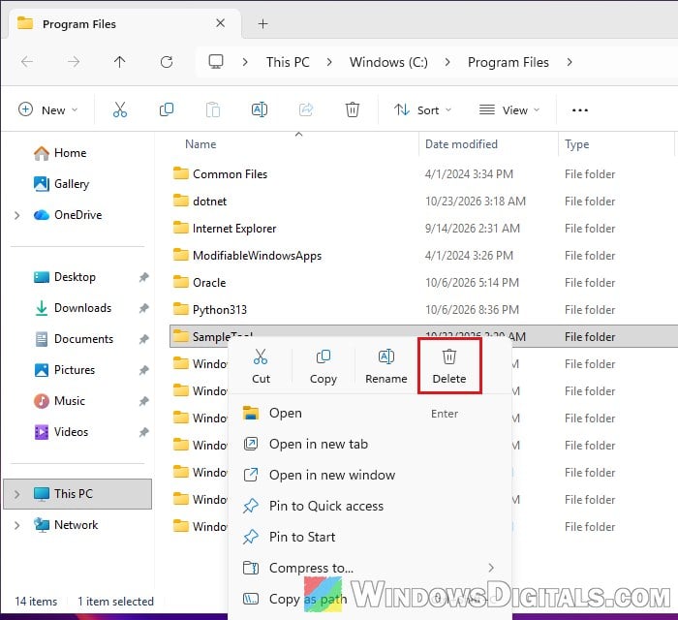Expand chevron after Program Files in path

point(570,62)
